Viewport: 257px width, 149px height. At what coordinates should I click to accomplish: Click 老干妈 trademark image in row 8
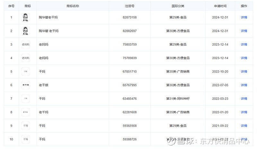[25, 112]
